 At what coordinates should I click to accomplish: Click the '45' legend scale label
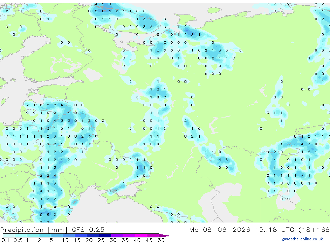coord(149,240)
